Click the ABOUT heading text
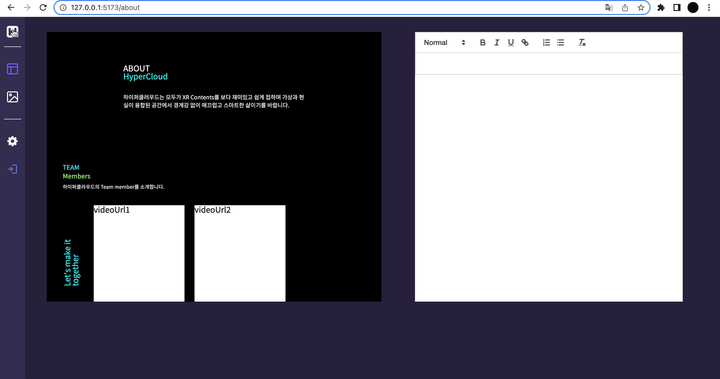The height and width of the screenshot is (379, 720). click(136, 68)
